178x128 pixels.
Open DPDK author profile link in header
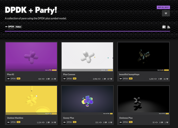[11, 27]
